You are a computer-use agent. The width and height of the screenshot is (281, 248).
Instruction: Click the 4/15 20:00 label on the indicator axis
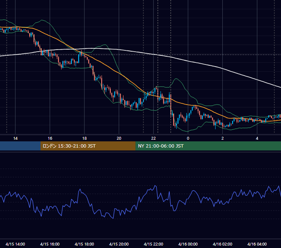point(119,244)
